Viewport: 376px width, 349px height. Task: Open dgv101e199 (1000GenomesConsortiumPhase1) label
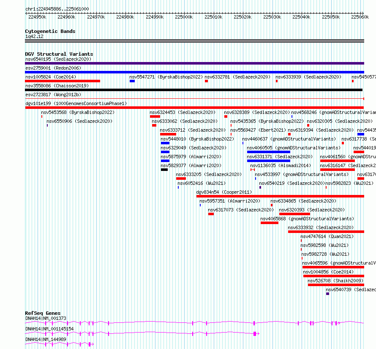(x=76, y=103)
